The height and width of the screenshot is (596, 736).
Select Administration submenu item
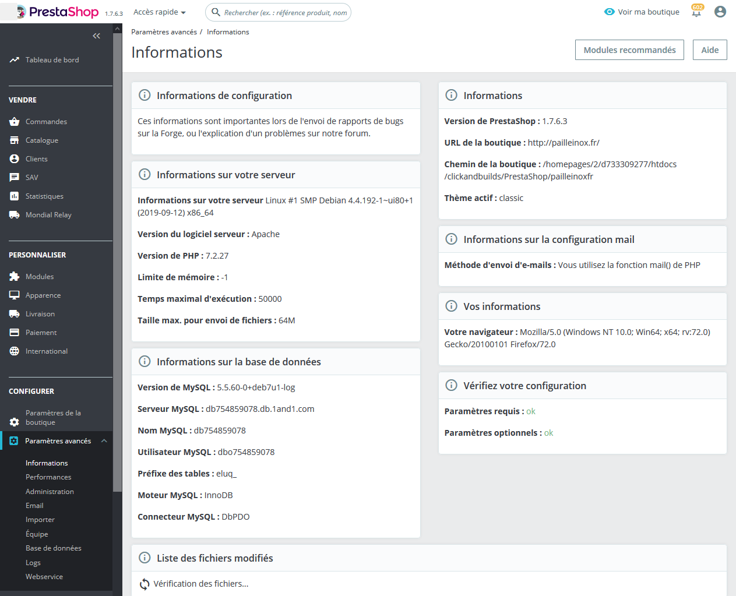coord(50,492)
